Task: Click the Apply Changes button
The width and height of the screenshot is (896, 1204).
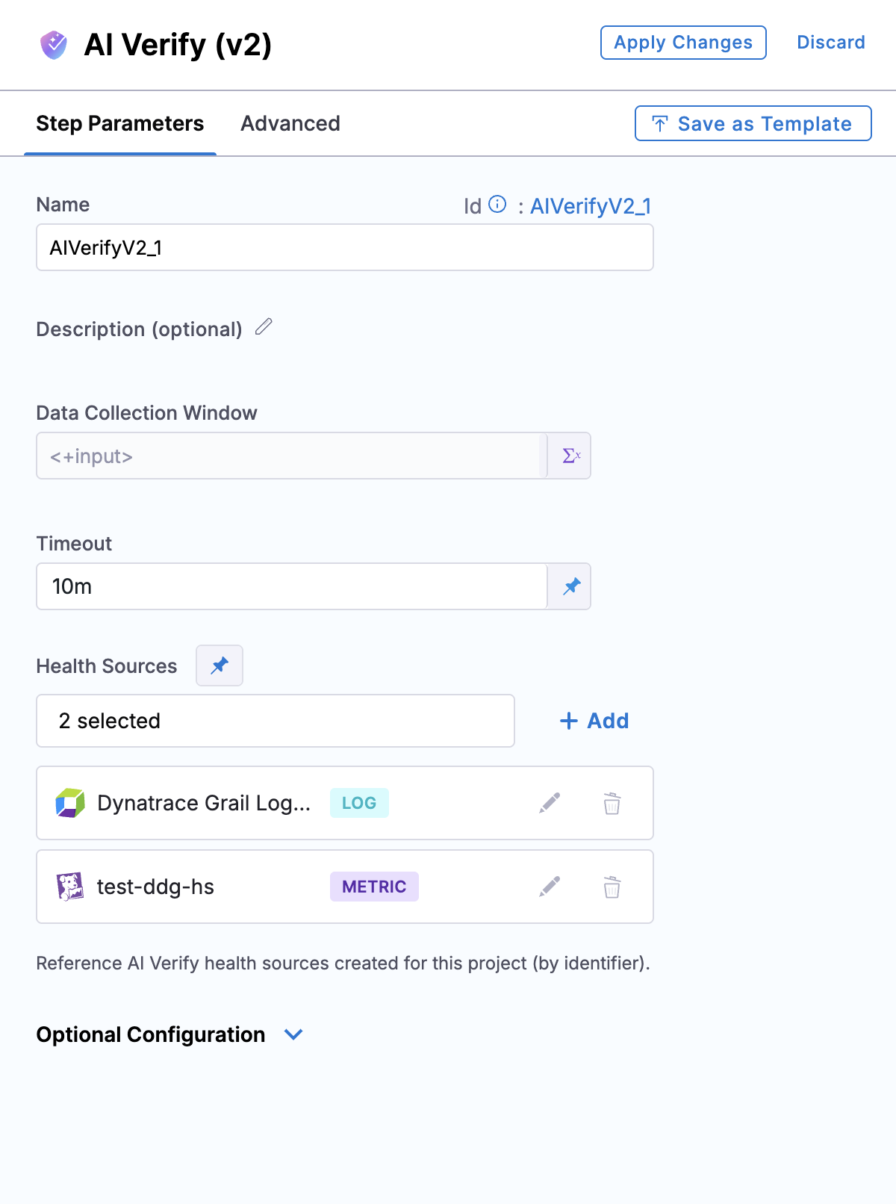Action: point(683,43)
